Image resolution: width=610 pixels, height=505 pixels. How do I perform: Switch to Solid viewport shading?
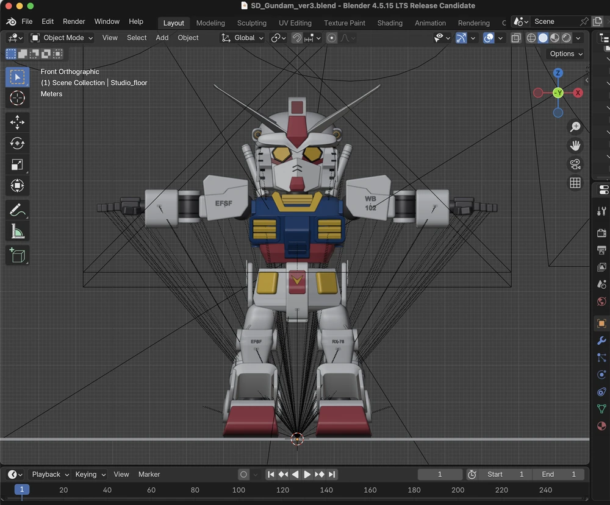[x=543, y=38]
